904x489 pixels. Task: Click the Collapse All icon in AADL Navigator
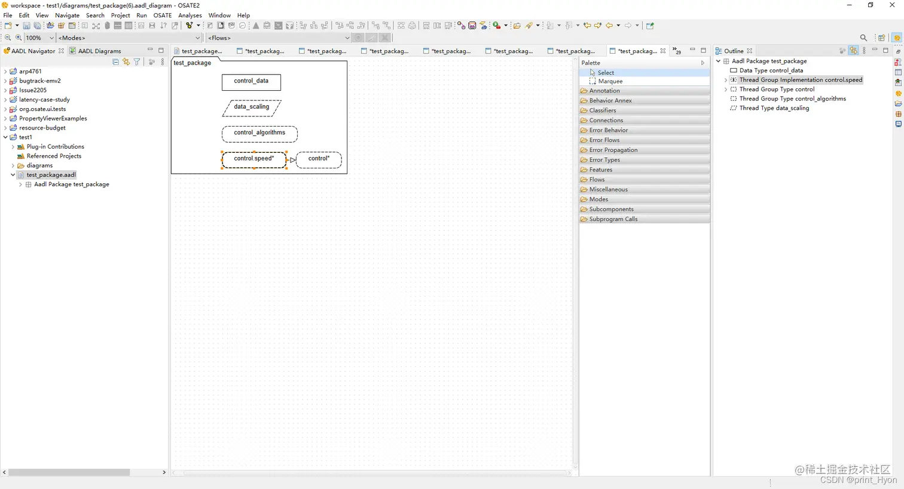(115, 62)
